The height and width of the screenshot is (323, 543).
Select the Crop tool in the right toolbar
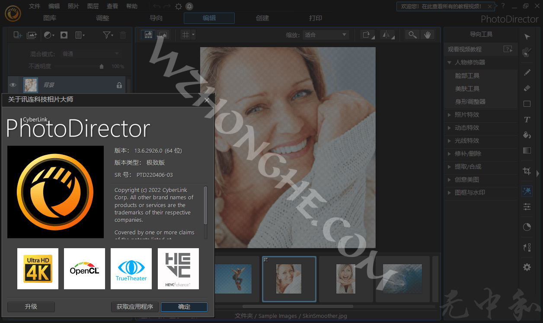point(527,171)
